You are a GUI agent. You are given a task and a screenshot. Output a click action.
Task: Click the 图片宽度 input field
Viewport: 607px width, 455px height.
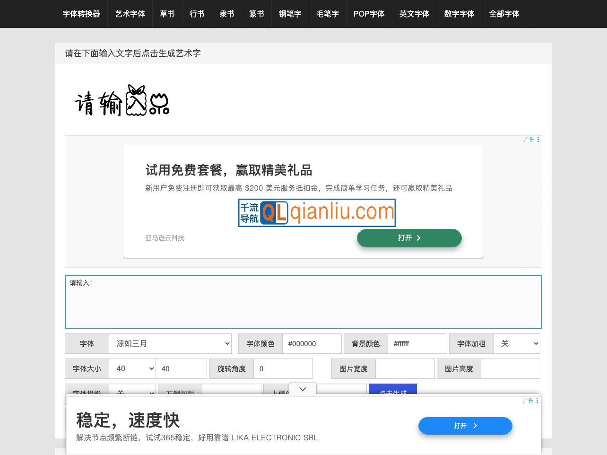pos(405,368)
